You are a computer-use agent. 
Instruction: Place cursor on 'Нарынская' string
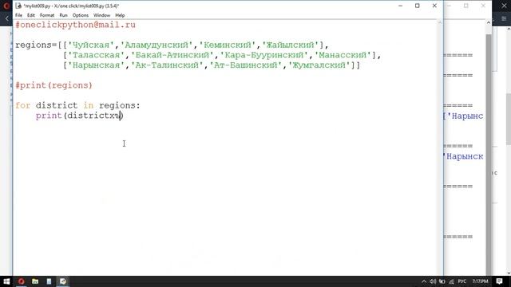pos(96,65)
